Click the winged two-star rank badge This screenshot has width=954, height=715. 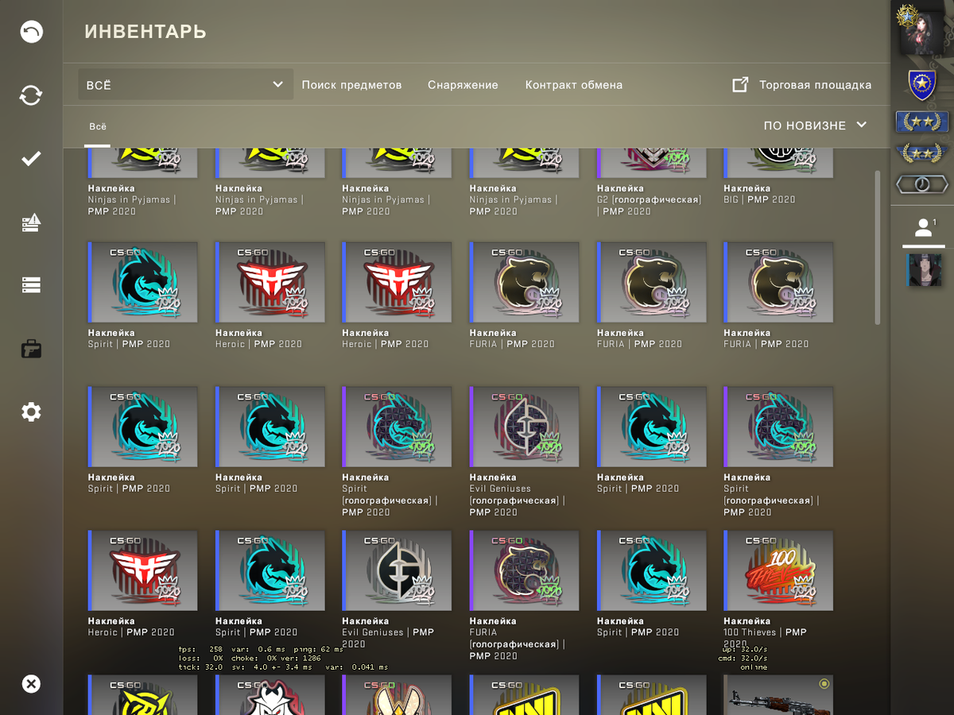[921, 152]
